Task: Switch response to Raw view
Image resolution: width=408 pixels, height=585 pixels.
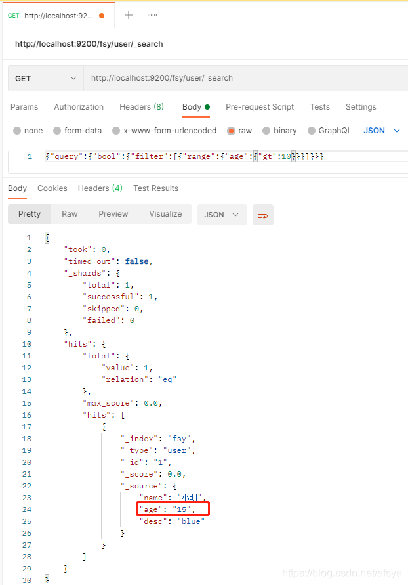Action: [70, 214]
